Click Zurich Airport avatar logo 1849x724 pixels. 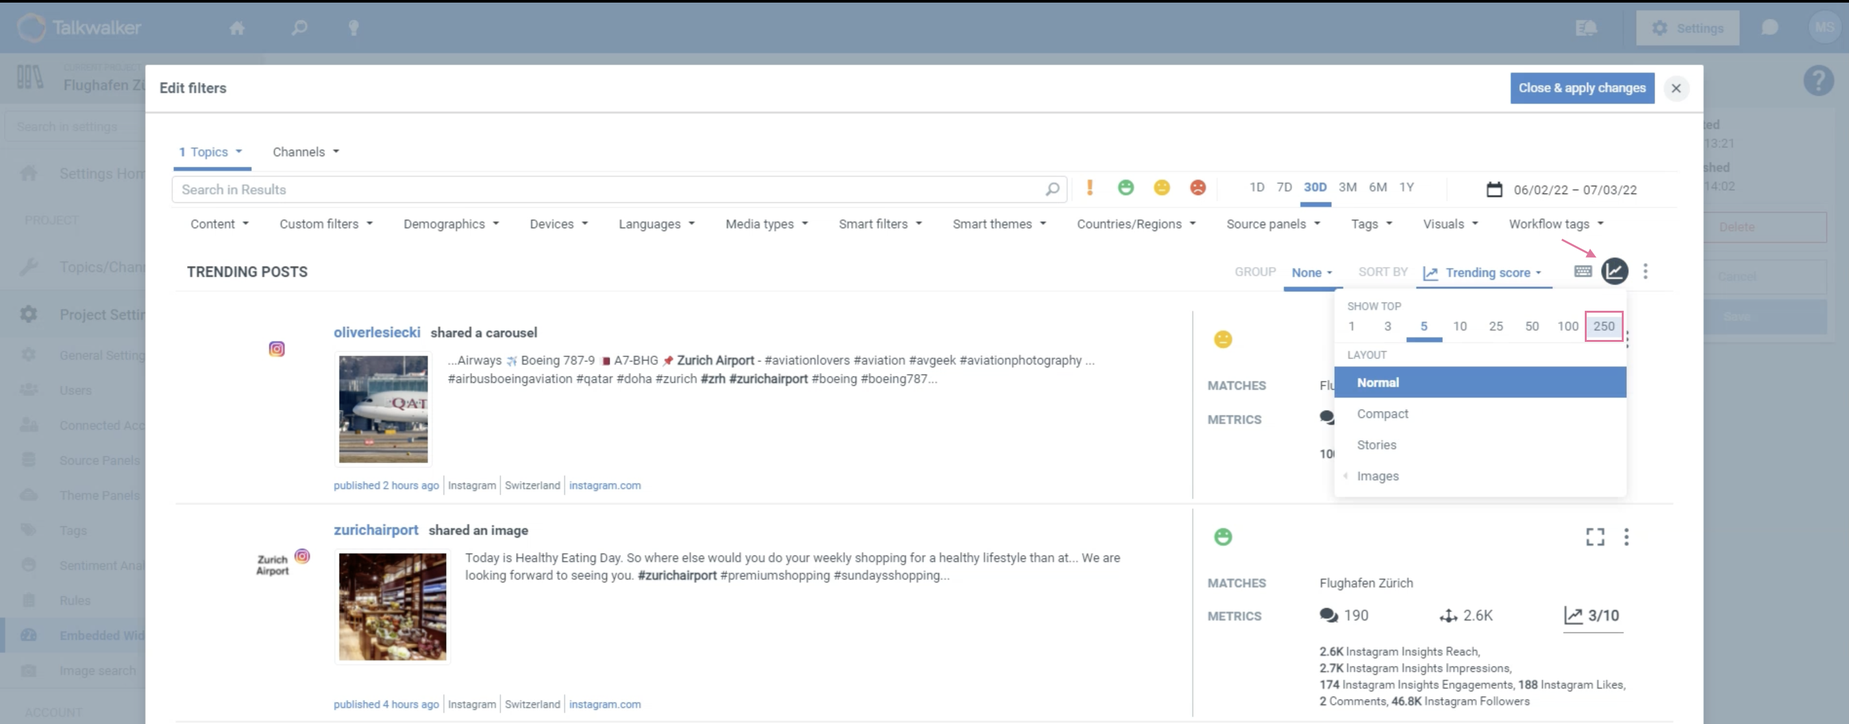point(273,564)
